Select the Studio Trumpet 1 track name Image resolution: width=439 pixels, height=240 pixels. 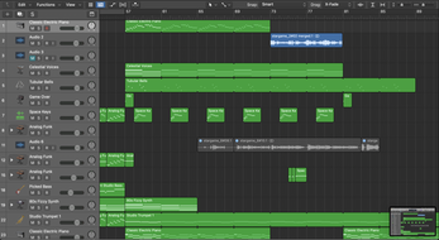45,216
